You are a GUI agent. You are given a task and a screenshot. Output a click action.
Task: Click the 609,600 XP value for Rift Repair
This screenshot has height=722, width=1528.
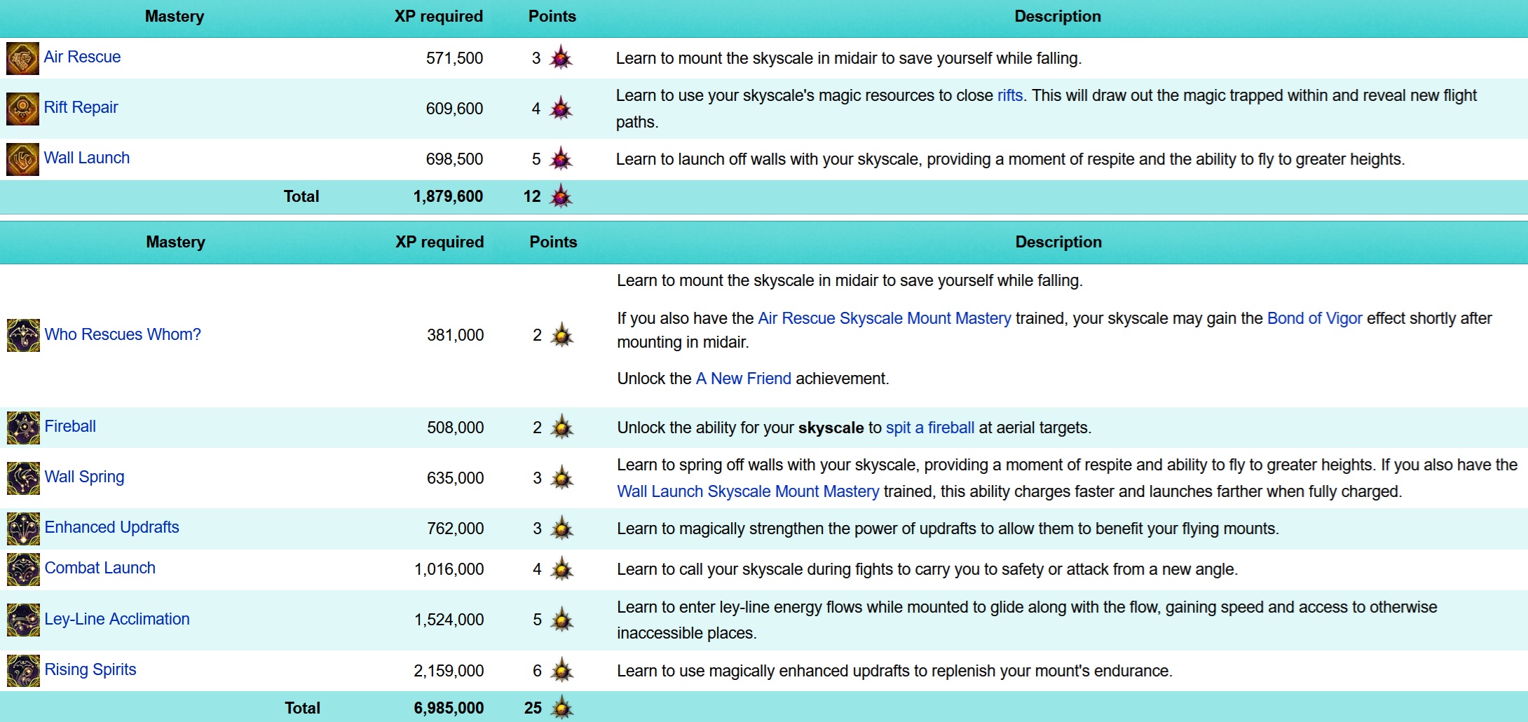[454, 109]
